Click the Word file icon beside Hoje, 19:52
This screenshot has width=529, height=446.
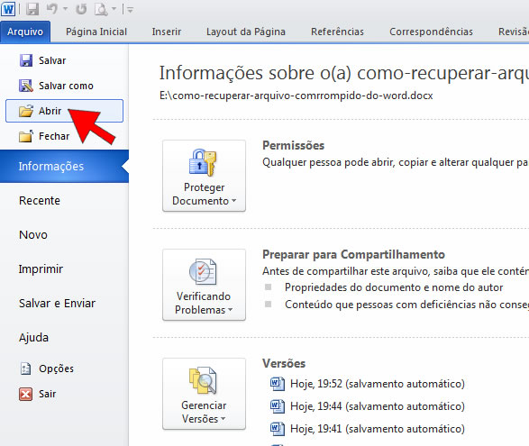tap(278, 384)
